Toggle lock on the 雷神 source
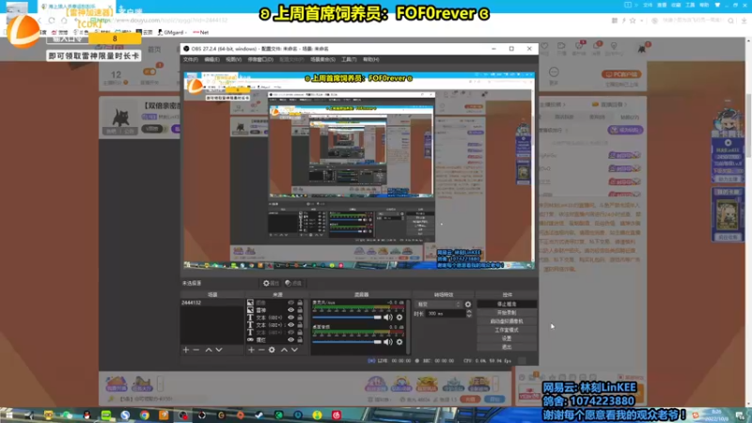 [x=300, y=310]
